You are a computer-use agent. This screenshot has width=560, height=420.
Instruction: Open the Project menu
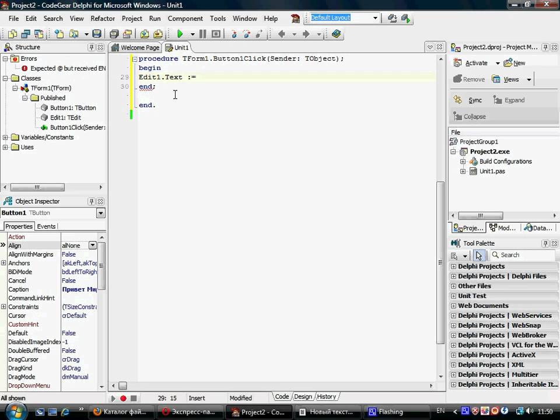click(x=132, y=19)
